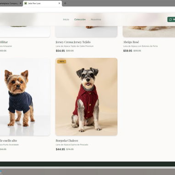
Task: Close the Jade Paw Luxe browser tab
Action: pyautogui.click(x=59, y=3)
